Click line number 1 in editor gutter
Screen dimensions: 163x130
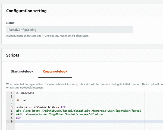(x=11, y=93)
